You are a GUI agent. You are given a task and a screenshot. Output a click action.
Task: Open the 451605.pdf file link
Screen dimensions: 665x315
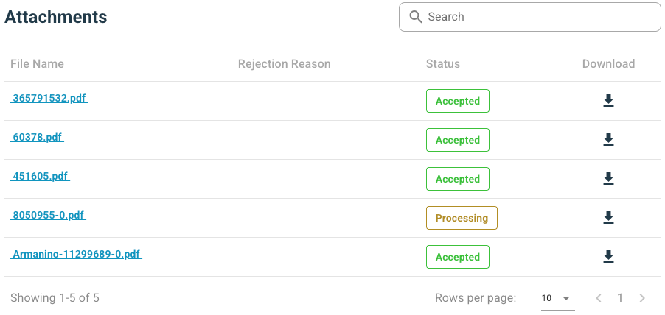tap(41, 176)
